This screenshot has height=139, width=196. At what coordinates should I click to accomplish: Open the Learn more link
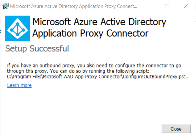(19, 85)
